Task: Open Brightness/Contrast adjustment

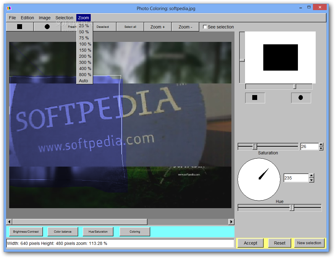Action: (26, 232)
